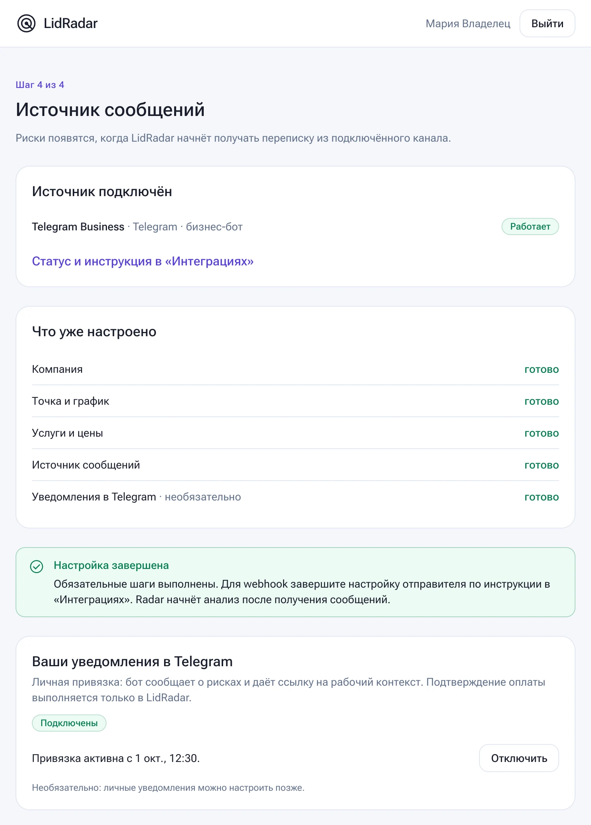Select the Уведомления в Telegram row
This screenshot has width=591, height=825.
[295, 497]
